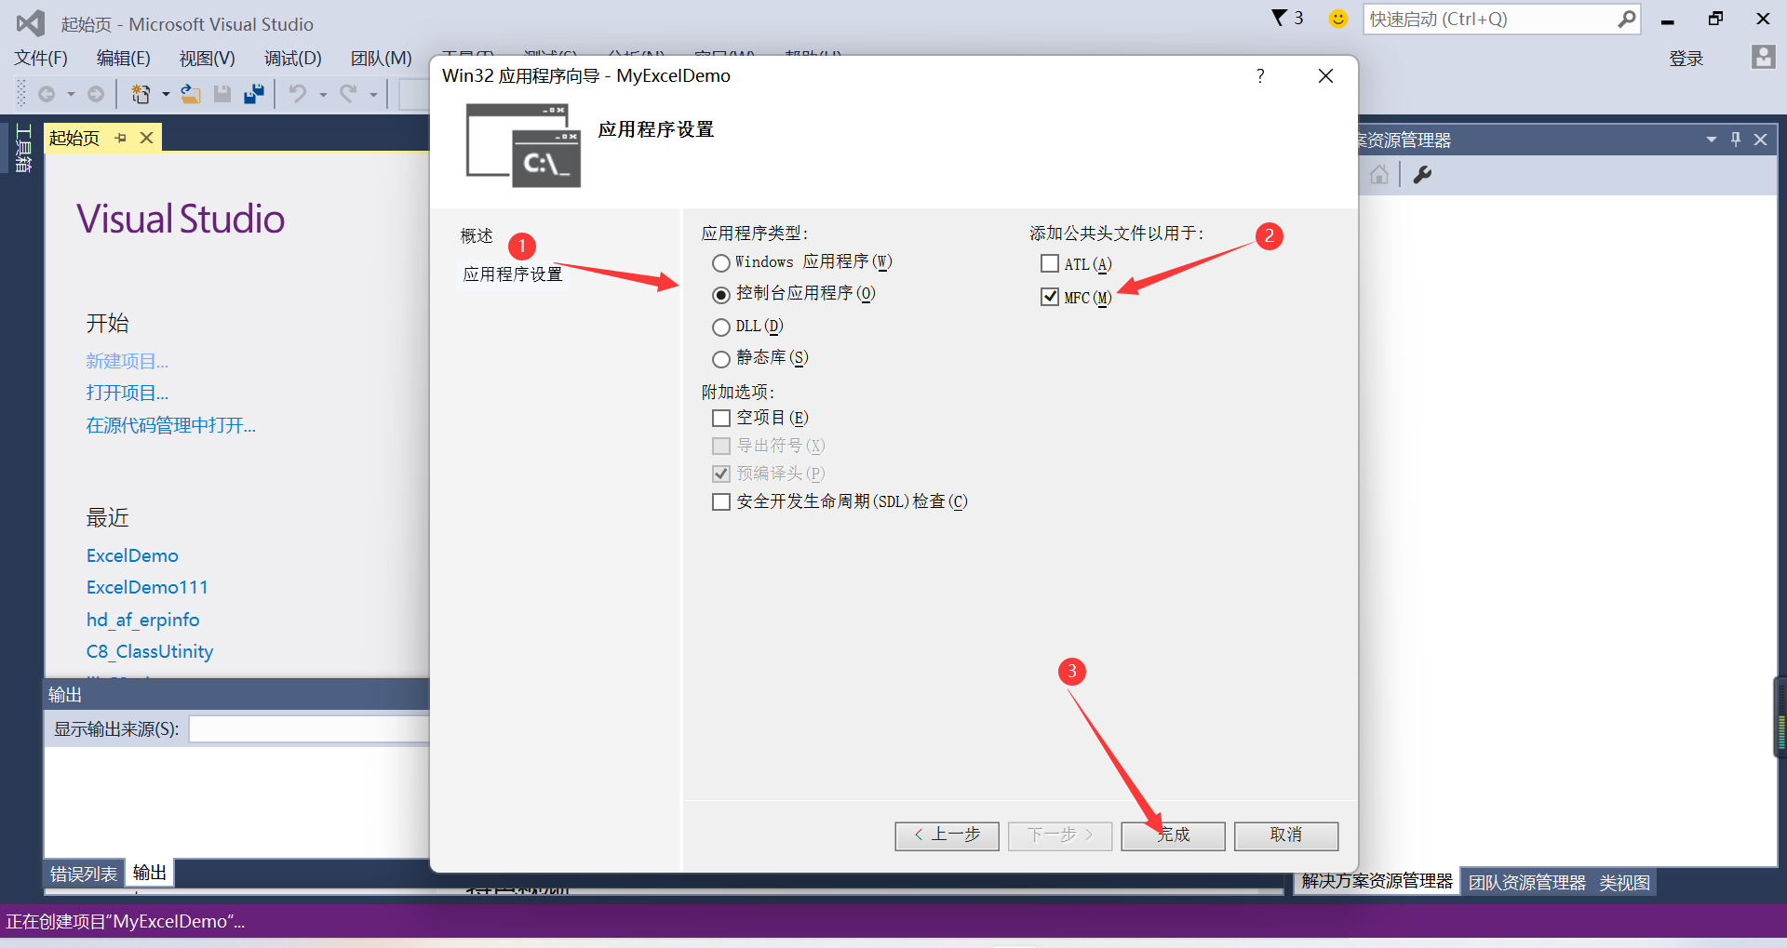Image resolution: width=1787 pixels, height=948 pixels.
Task: Click the pin icon on the Start Page tab
Action: pos(121,138)
